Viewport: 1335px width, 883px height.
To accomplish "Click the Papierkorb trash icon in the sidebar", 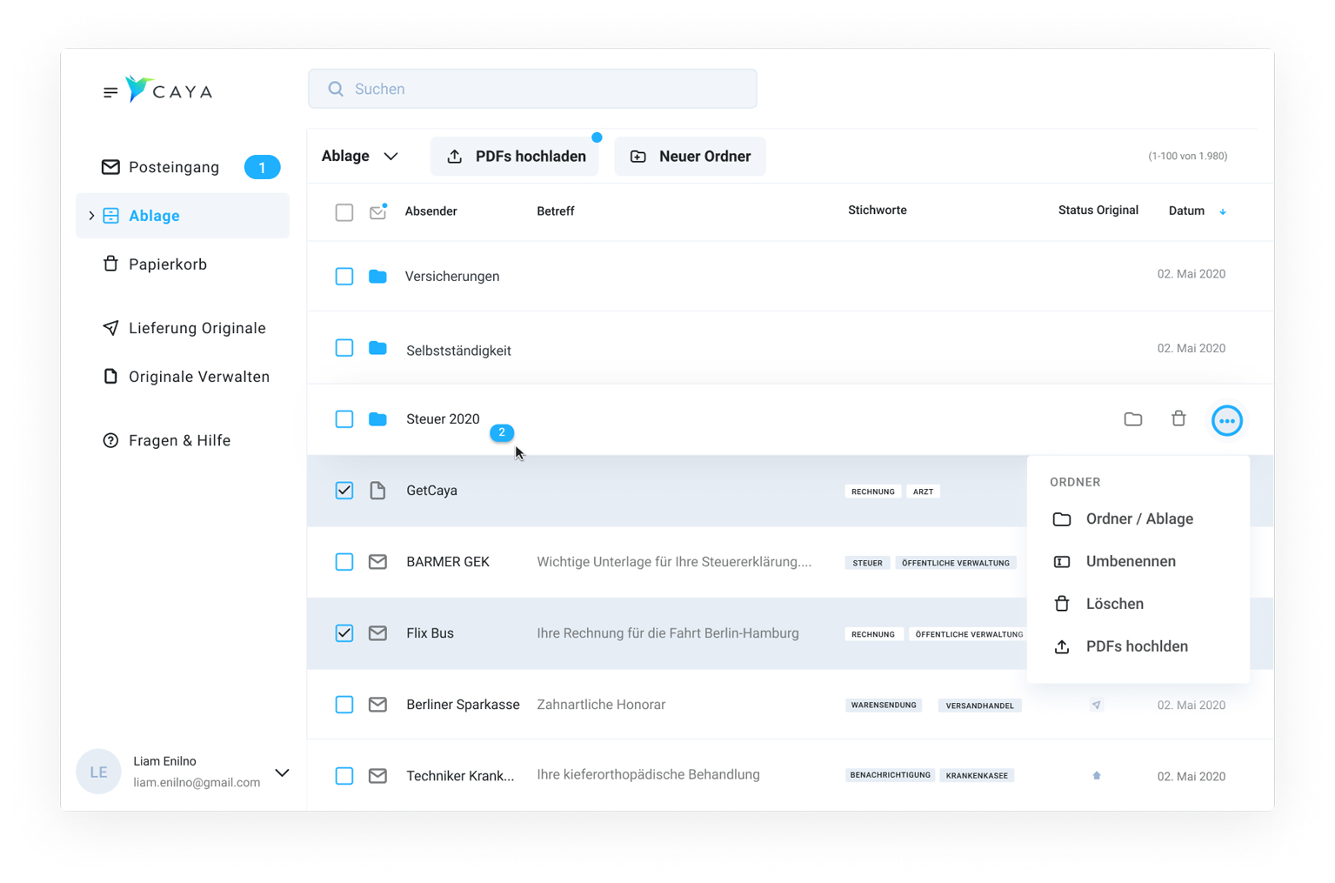I will tap(110, 264).
